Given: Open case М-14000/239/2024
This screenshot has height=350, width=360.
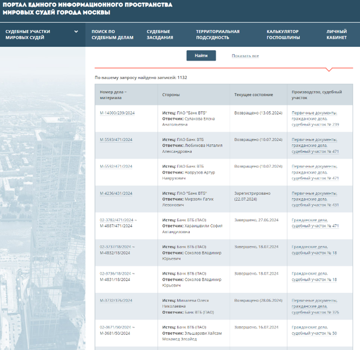Looking at the screenshot, I should coord(117,113).
